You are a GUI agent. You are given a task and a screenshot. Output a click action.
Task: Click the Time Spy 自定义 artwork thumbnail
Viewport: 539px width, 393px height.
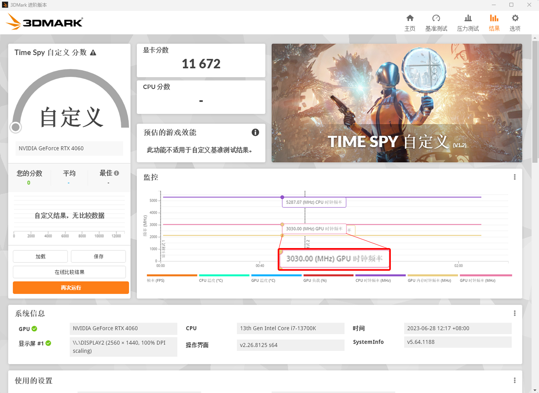(x=397, y=103)
